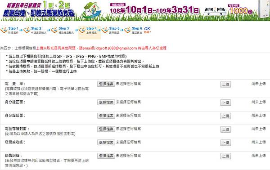Select the Step 1 label
Screen dimensions: 270x170
pyautogui.click(x=13, y=28)
